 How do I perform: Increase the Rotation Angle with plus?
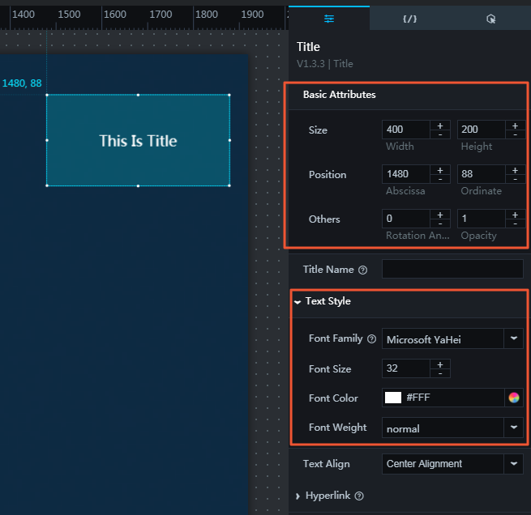pos(440,215)
